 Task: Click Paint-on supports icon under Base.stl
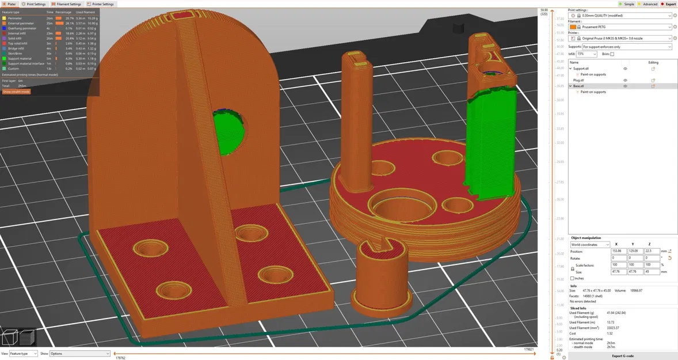pyautogui.click(x=578, y=92)
